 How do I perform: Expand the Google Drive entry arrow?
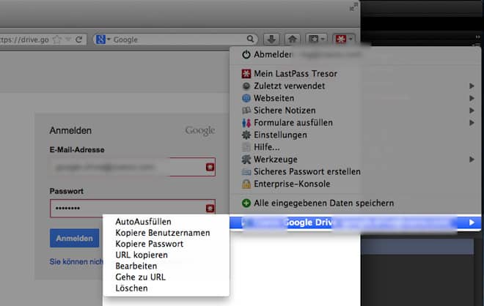[x=472, y=223]
